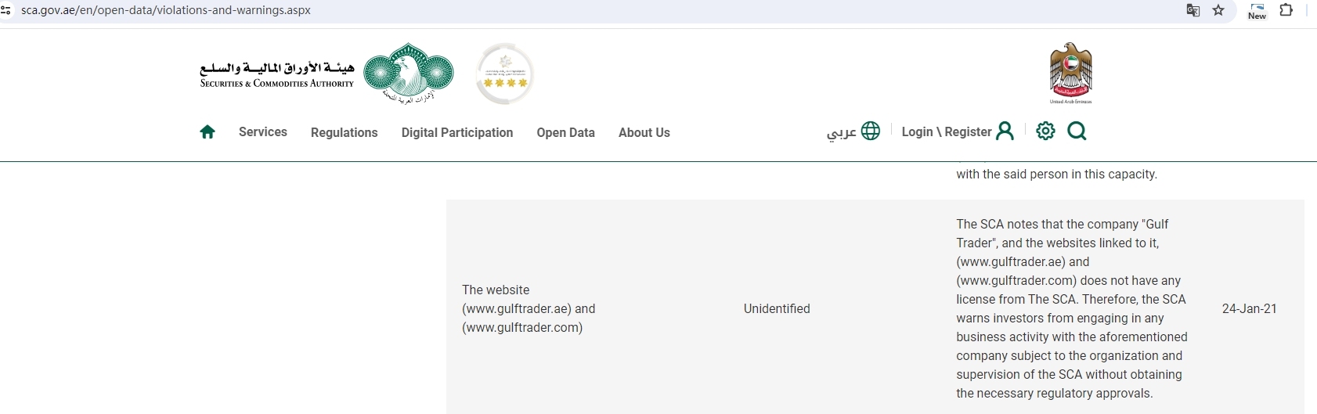
Task: Select the 24-Jan-21 date cell
Action: (1249, 309)
